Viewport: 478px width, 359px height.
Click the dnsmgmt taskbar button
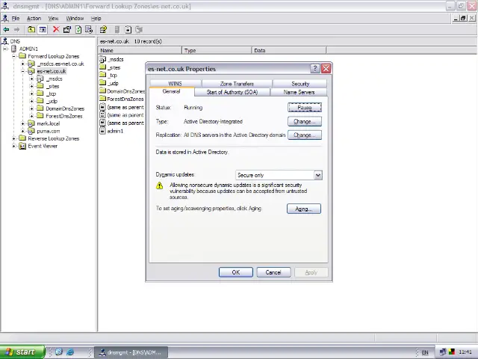coord(131,352)
